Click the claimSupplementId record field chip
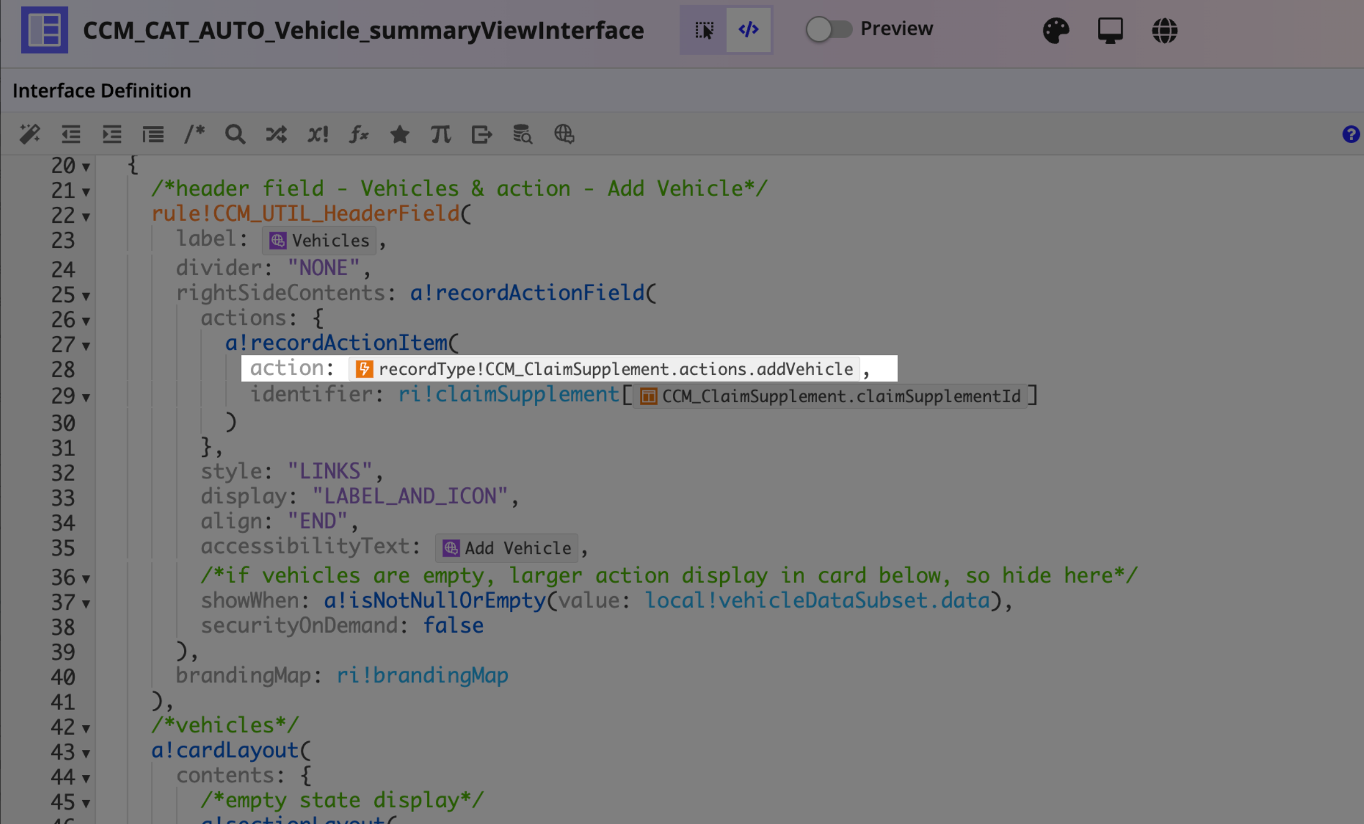The height and width of the screenshot is (824, 1364). click(830, 396)
